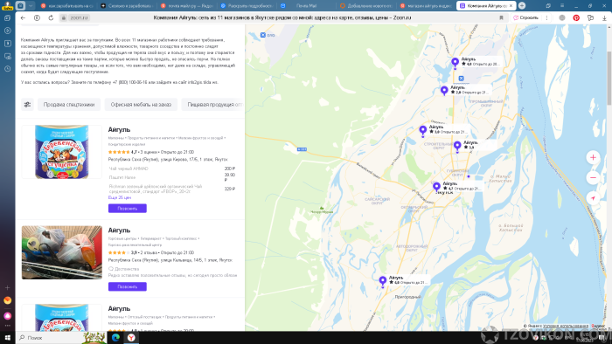Screen dimensions: 612x344
Task: Open the three-dot menu next to Спросить
Action: pyautogui.click(x=546, y=18)
